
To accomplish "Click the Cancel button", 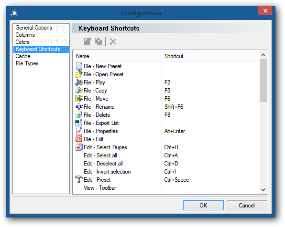I will click(x=247, y=205).
